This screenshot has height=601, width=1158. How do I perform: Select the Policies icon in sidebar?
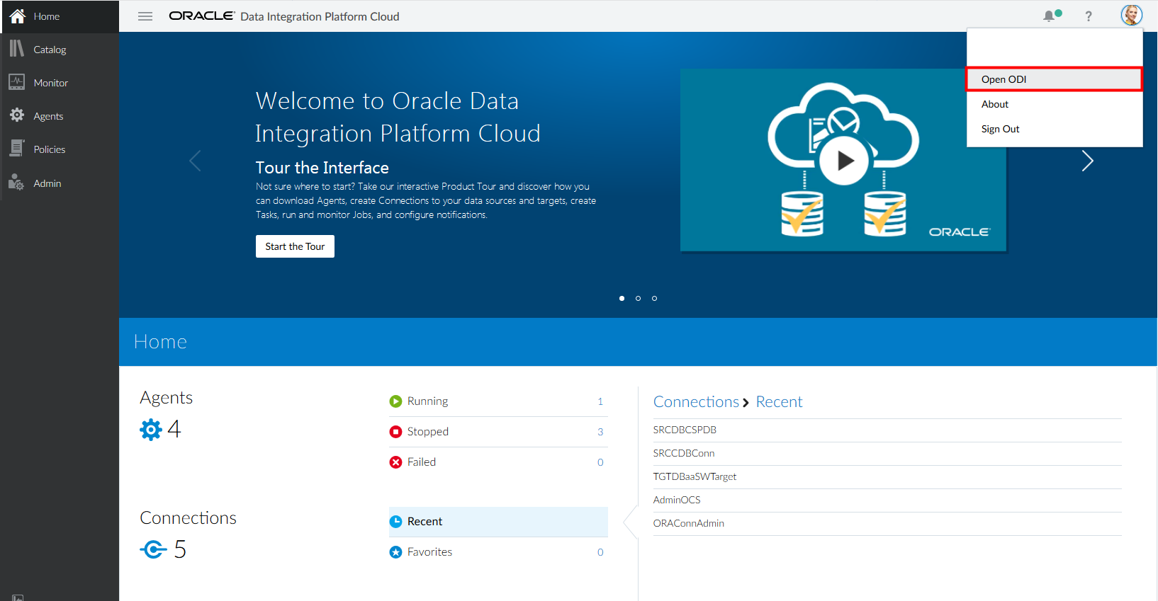17,149
